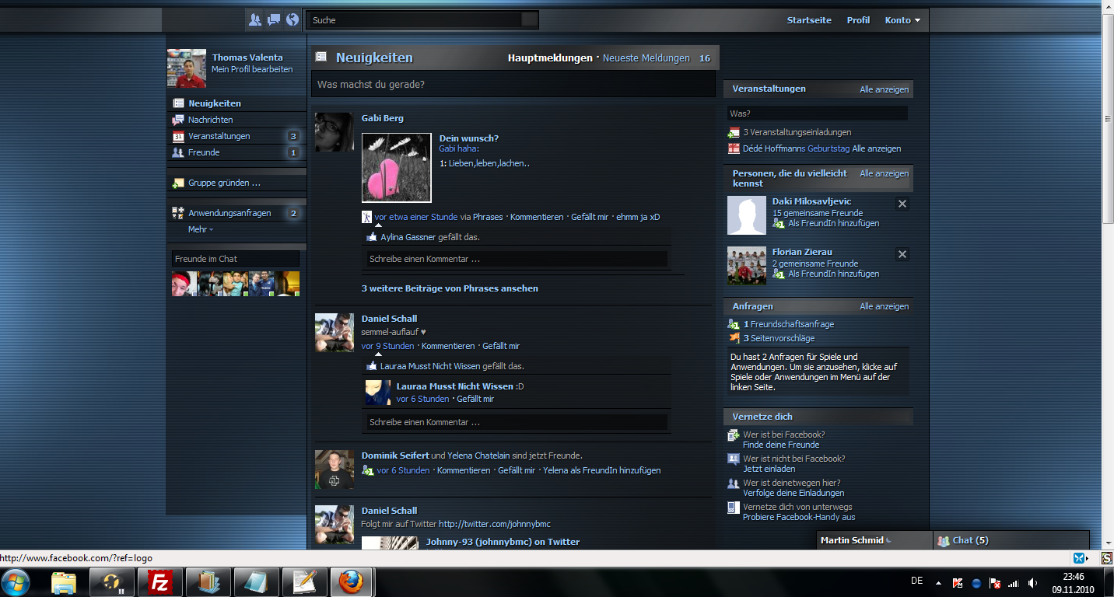Click 'Yelena als FreundIn hinzufügen'
This screenshot has width=1114, height=597.
click(x=602, y=470)
